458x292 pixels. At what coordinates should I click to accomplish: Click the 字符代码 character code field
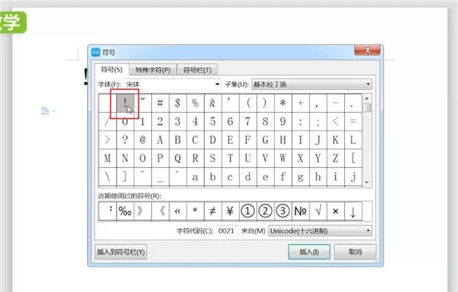(x=227, y=231)
